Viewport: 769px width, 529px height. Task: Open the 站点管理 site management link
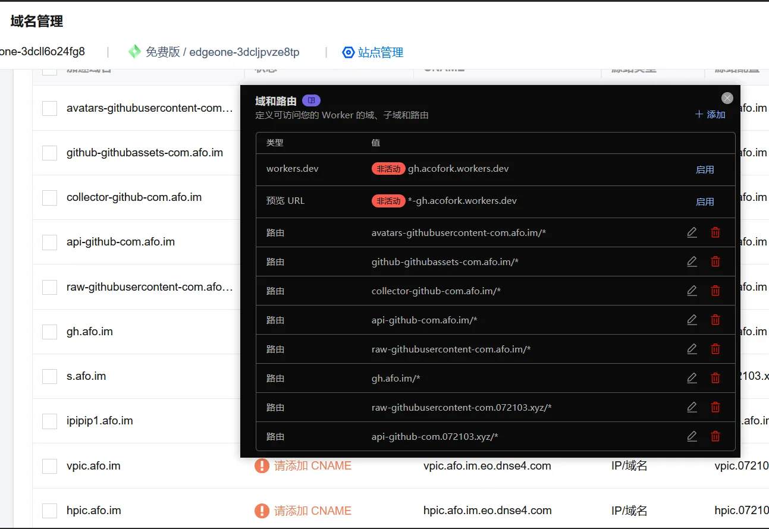pos(380,52)
